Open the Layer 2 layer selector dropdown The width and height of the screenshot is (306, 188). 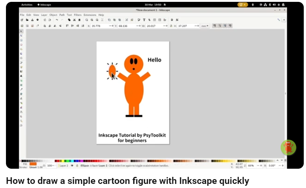(64, 166)
